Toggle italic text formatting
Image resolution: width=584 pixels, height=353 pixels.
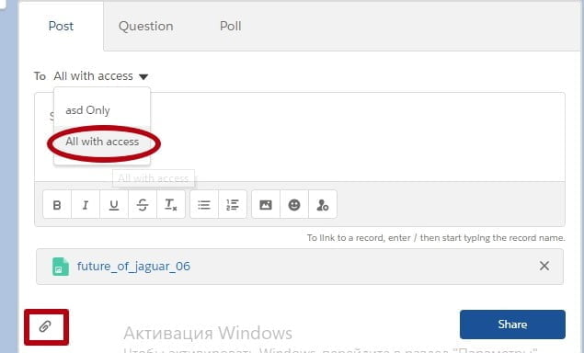86,204
